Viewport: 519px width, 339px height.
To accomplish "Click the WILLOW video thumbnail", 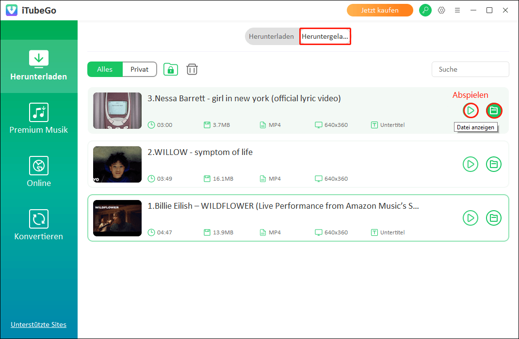I will click(x=117, y=165).
